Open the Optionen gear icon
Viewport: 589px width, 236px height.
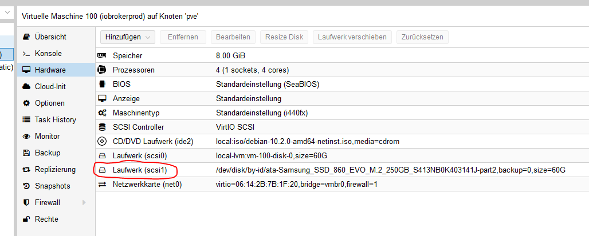26,103
